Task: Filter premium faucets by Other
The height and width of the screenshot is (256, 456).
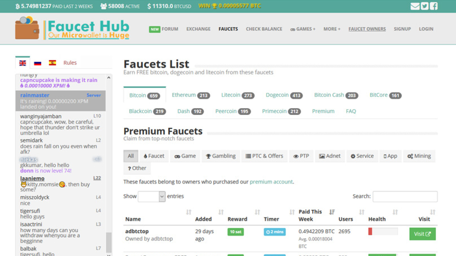Action: coord(137,168)
